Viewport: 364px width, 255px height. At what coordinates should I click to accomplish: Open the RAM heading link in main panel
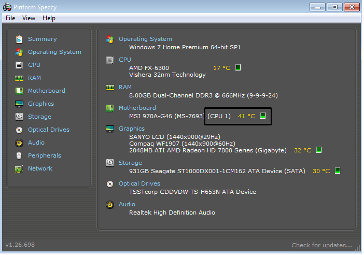coord(125,87)
